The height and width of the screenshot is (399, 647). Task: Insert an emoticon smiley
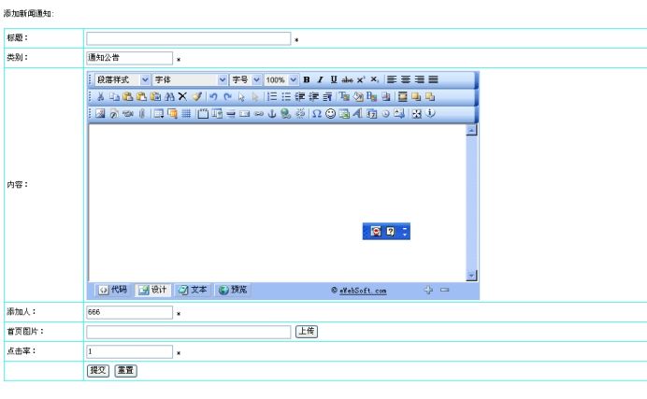(331, 113)
